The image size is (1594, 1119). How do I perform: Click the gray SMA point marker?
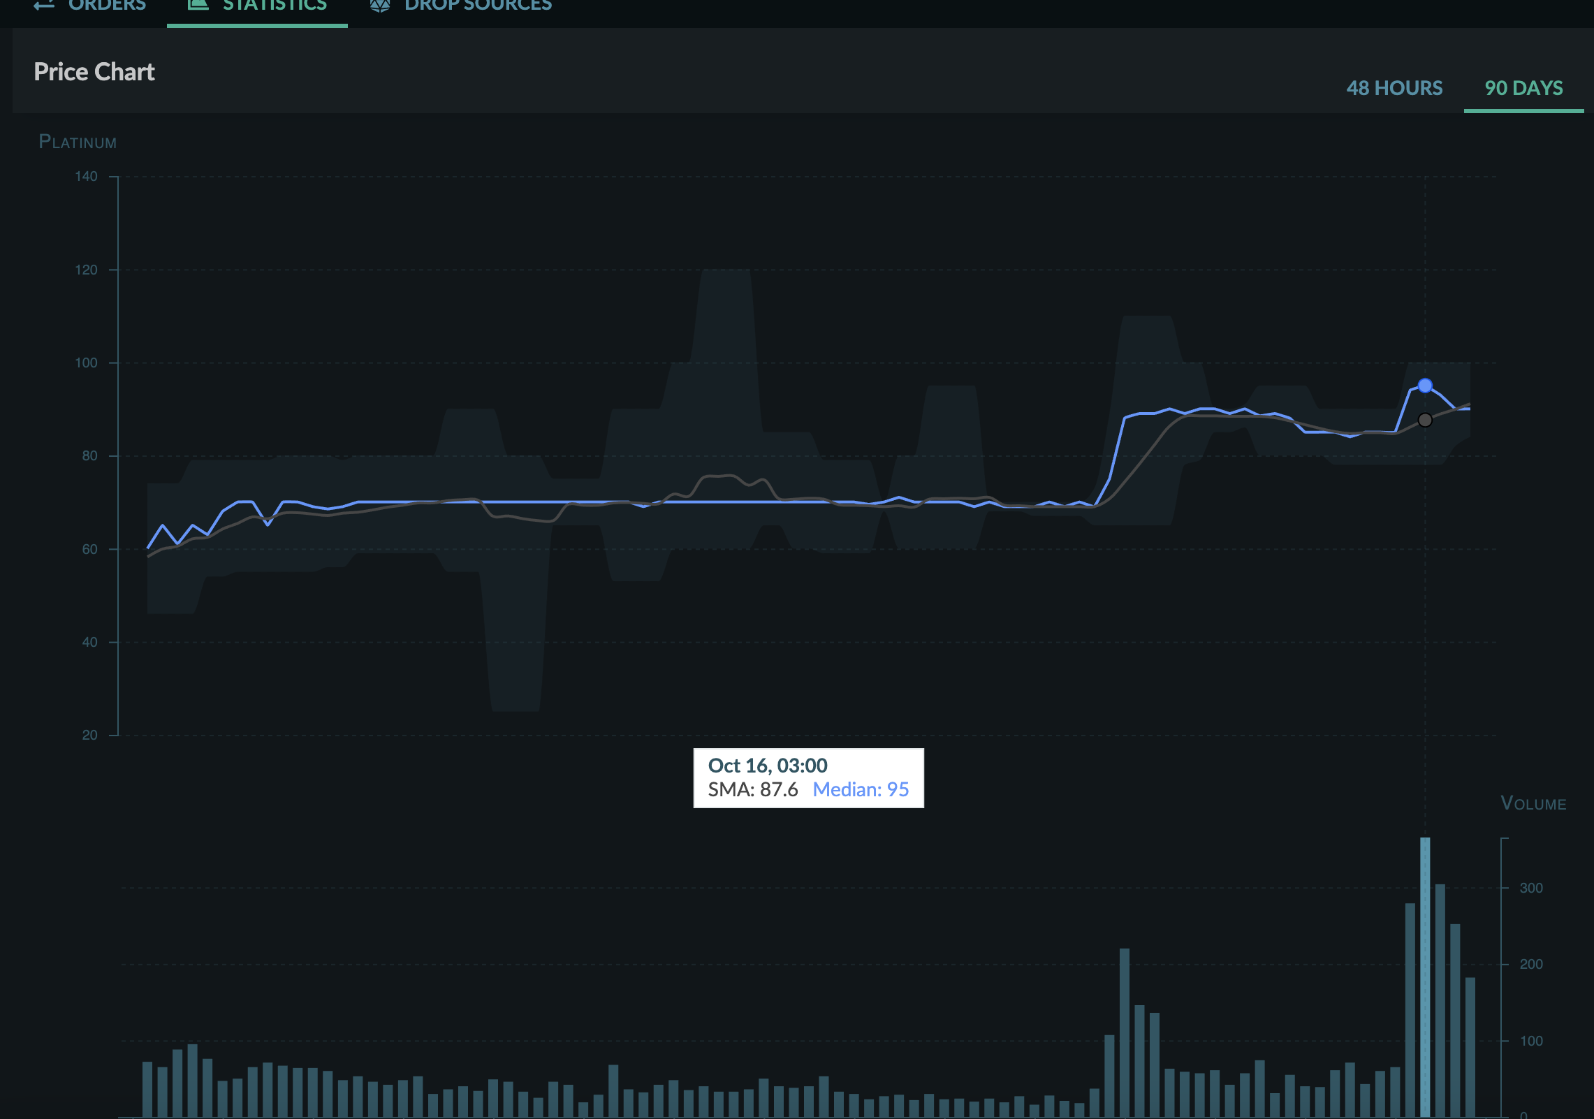tap(1425, 420)
